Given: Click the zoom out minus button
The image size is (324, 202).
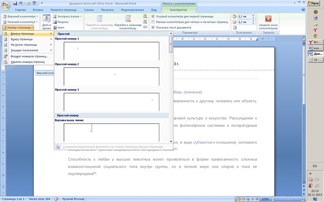Looking at the screenshot, I should (x=273, y=199).
